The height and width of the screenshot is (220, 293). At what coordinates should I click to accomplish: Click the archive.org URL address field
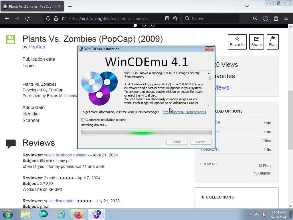[x=108, y=19]
